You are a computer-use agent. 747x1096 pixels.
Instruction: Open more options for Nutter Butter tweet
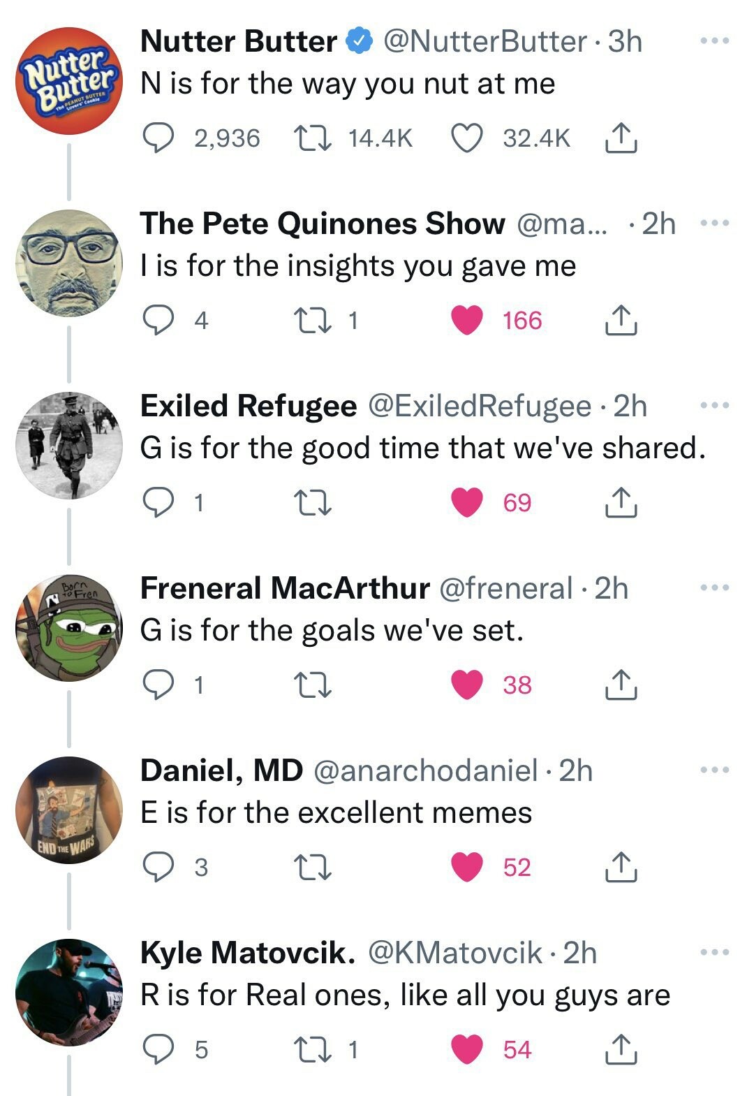[x=715, y=41]
